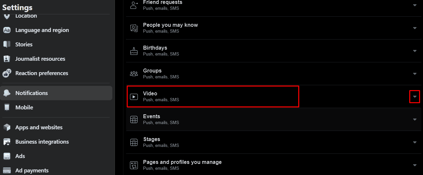Expand the Stages notification arrow
The width and height of the screenshot is (423, 175).
coord(415,142)
